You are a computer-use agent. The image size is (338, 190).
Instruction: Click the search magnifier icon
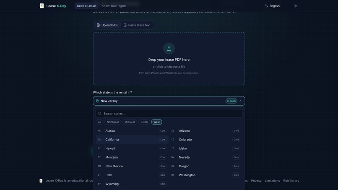tap(100, 113)
